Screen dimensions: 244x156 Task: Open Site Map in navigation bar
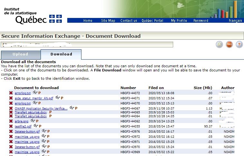point(108,21)
